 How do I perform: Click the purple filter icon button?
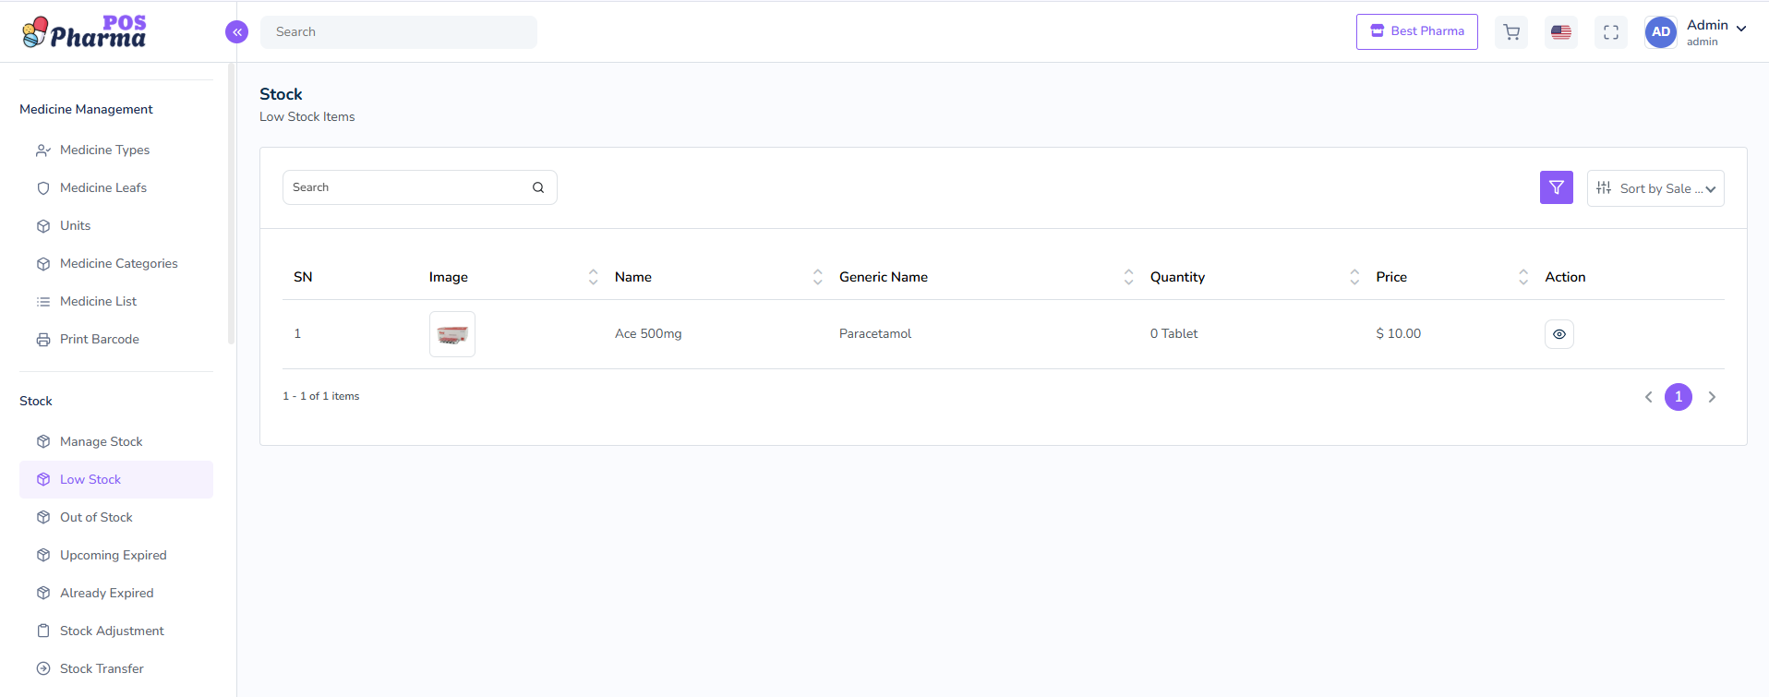coord(1556,187)
